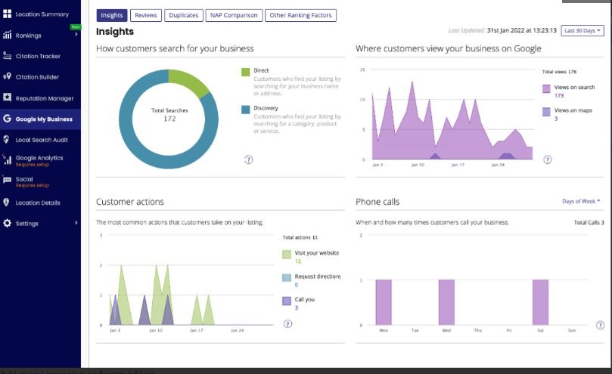Switch to the Other Ranking Factors tab
Screen dimensions: 612x374
pos(300,15)
